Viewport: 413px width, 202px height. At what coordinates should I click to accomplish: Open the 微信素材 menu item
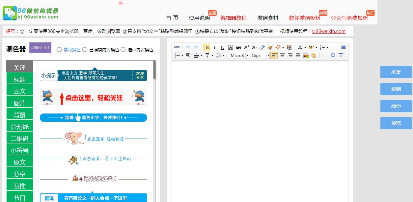coord(268,18)
